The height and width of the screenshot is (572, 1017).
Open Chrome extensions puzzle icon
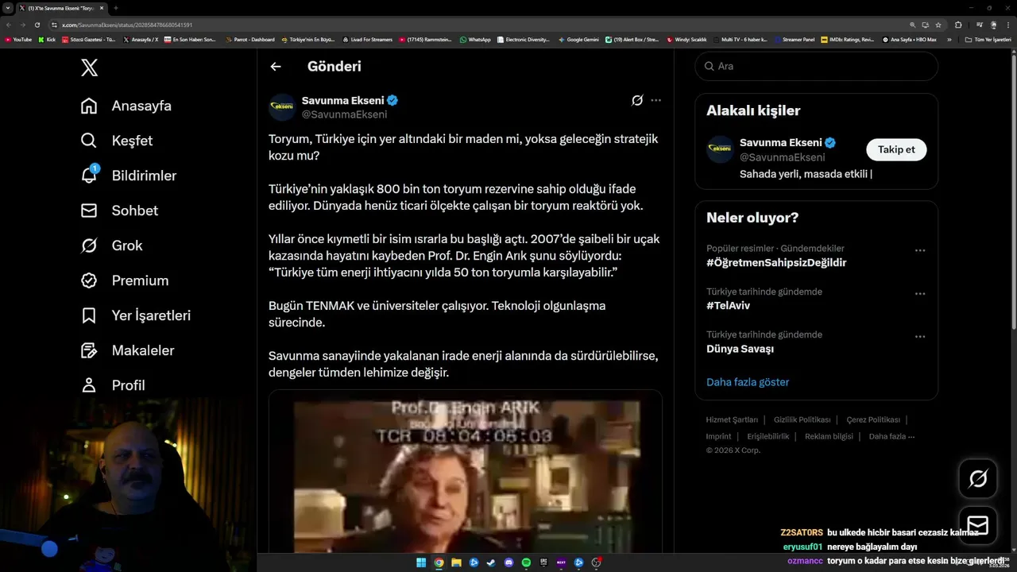click(x=958, y=25)
